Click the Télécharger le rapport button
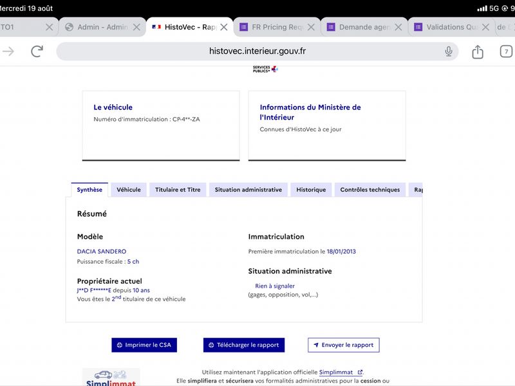This screenshot has width=515, height=386. 244,345
